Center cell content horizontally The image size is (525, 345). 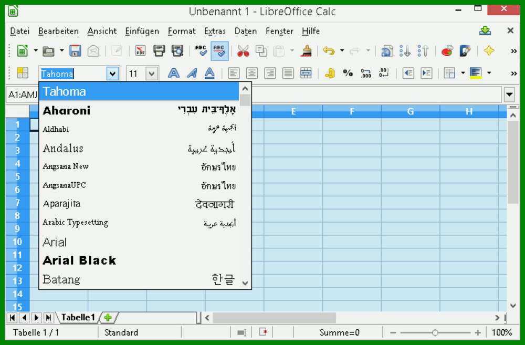(x=252, y=73)
